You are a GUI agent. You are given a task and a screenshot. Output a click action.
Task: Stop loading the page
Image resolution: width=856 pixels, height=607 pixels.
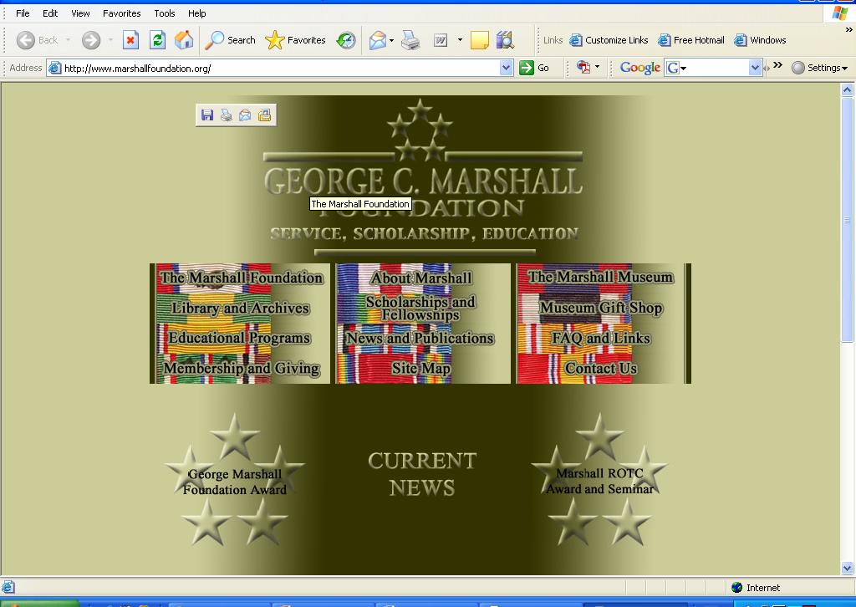point(130,40)
